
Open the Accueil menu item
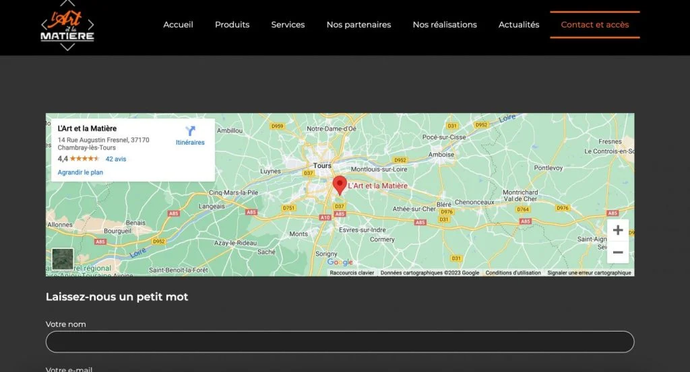pyautogui.click(x=178, y=25)
